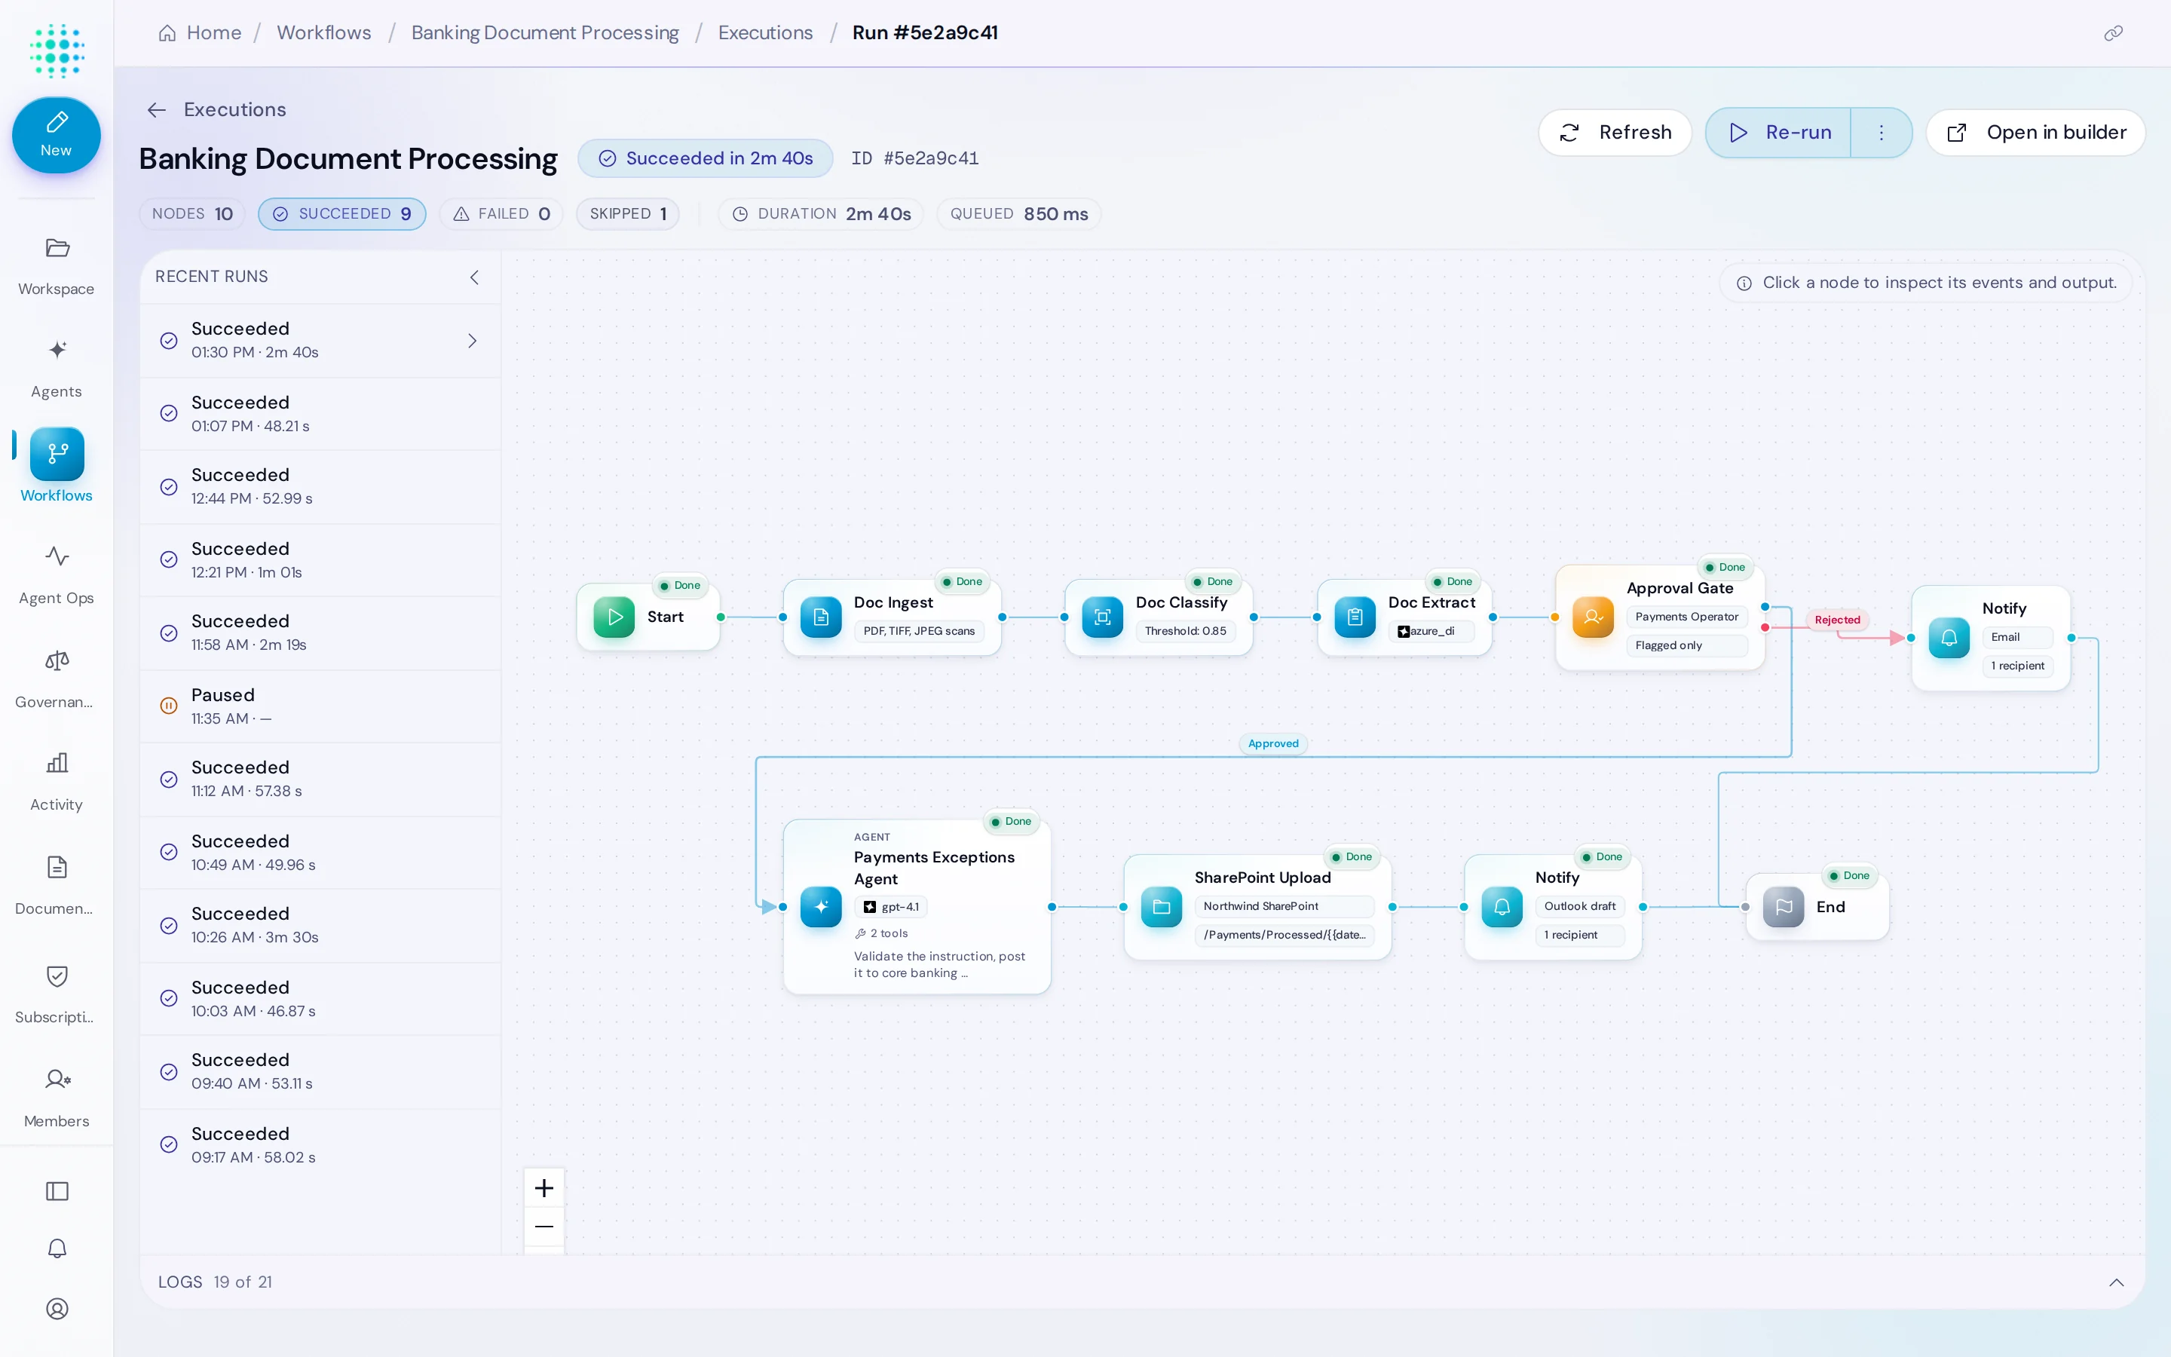This screenshot has height=1357, width=2171.
Task: Expand the 01:30 PM run chevron
Action: click(x=472, y=341)
